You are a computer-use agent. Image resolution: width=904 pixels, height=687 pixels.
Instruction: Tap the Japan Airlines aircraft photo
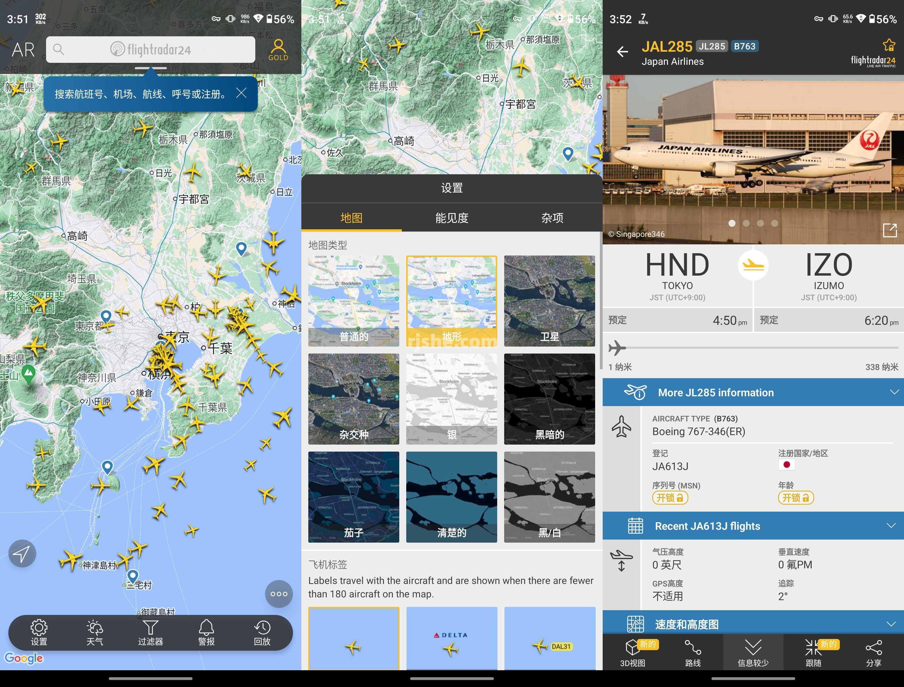coord(753,159)
